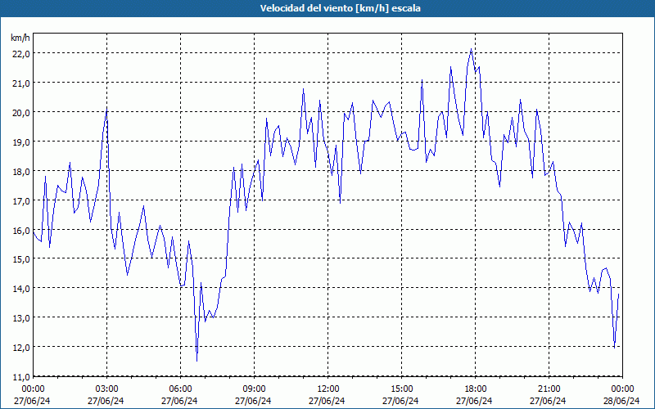Click the 'km/h' unit label on the axis
Image resolution: width=655 pixels, height=409 pixels.
pyautogui.click(x=20, y=38)
